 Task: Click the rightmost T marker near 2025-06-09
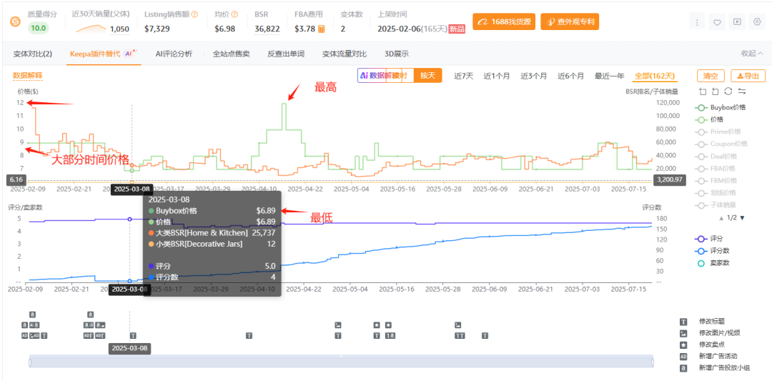point(485,336)
